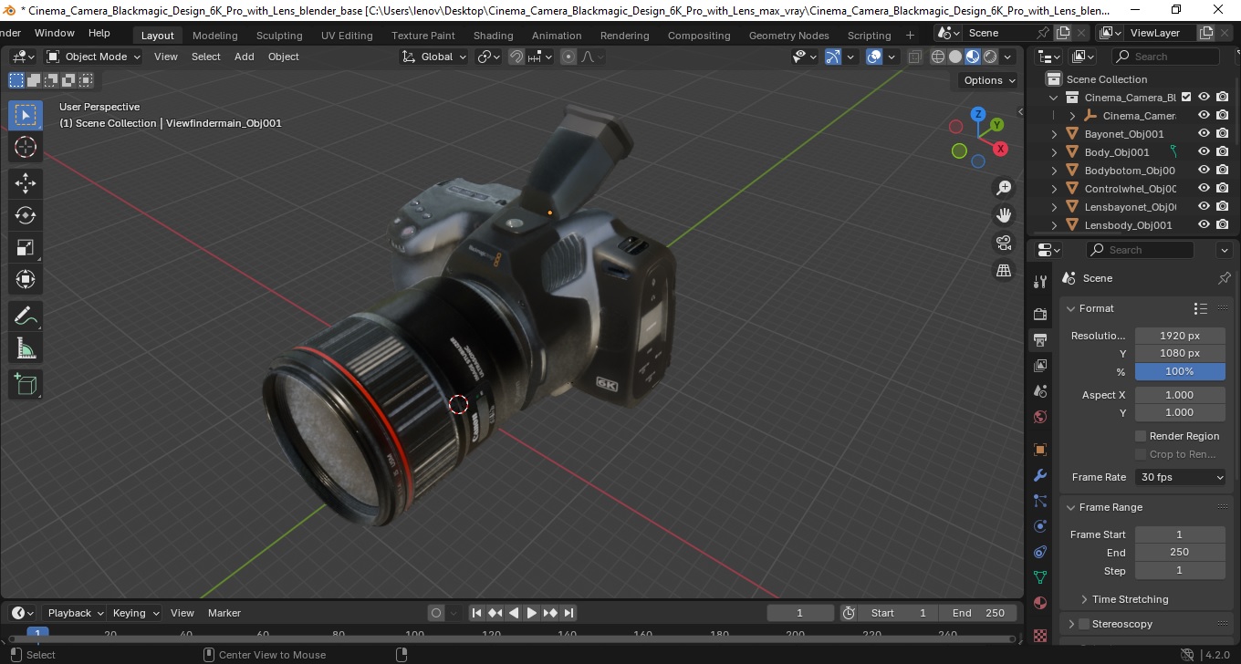Collapse the Frame Range panel

1071,507
